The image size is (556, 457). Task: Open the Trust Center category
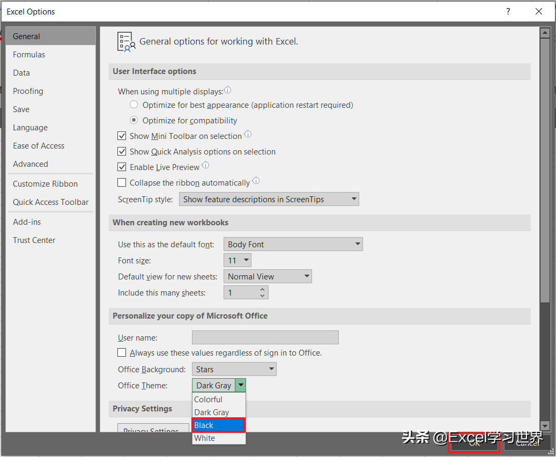(51, 240)
